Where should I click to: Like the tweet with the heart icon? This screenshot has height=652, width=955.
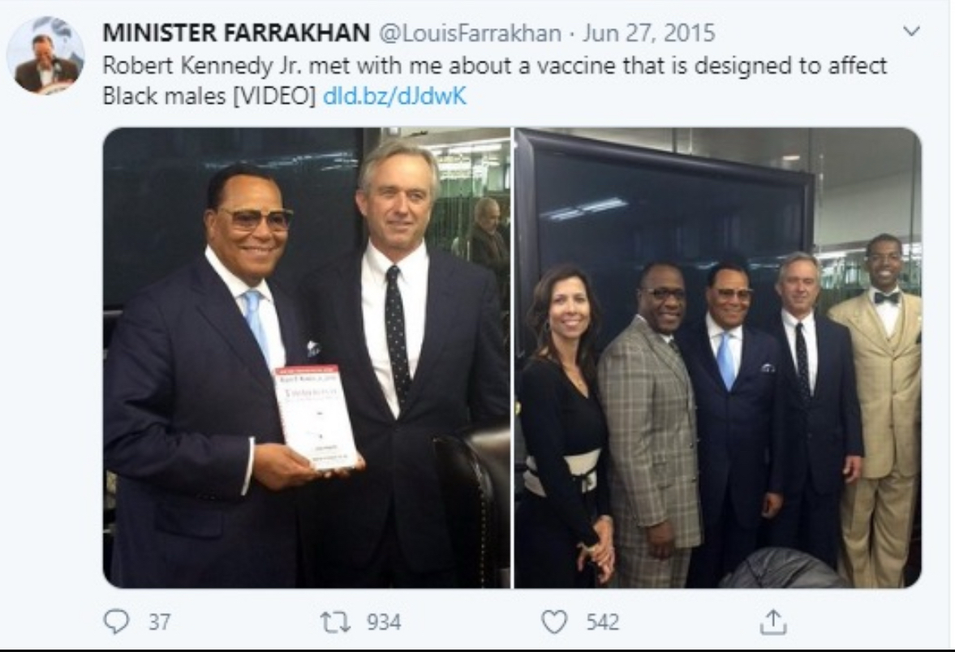point(553,622)
